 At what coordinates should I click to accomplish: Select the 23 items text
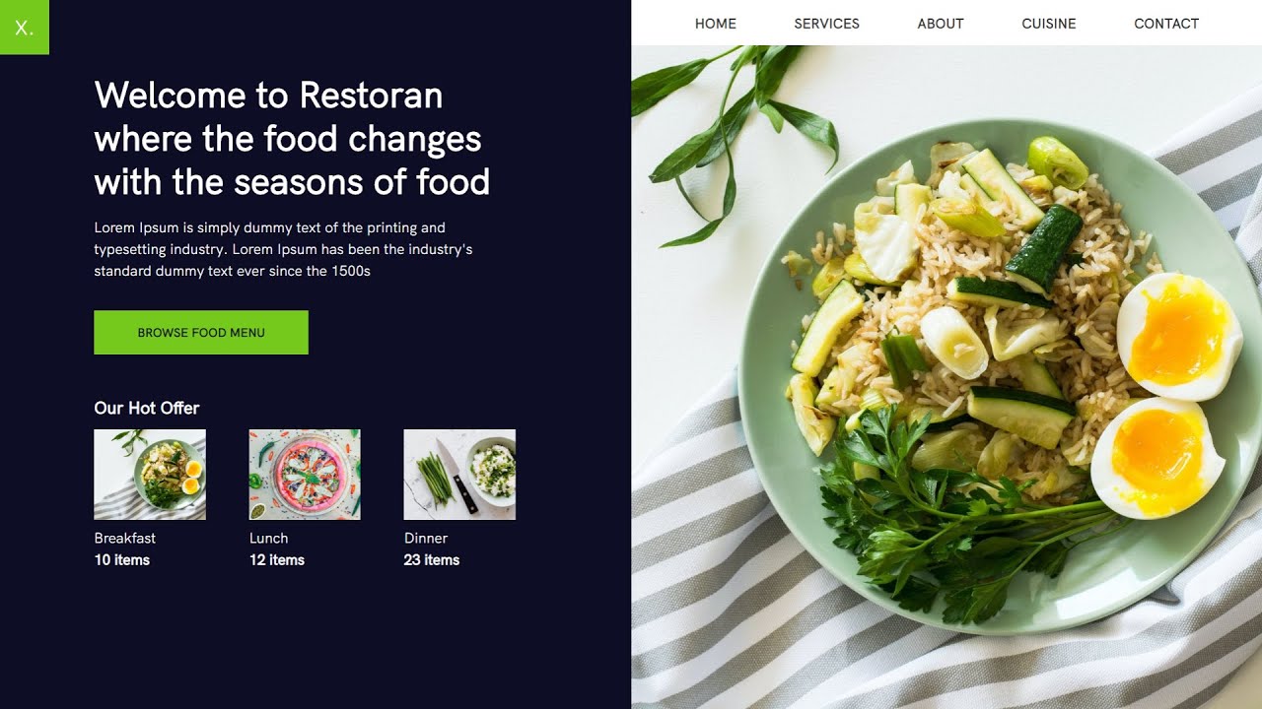tap(432, 560)
